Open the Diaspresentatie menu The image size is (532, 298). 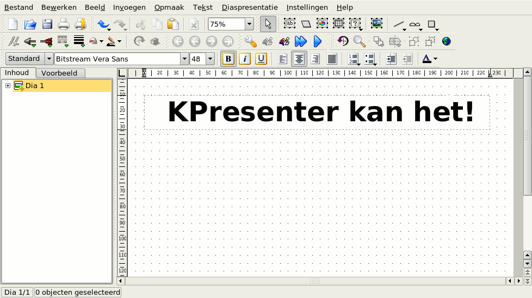[250, 8]
